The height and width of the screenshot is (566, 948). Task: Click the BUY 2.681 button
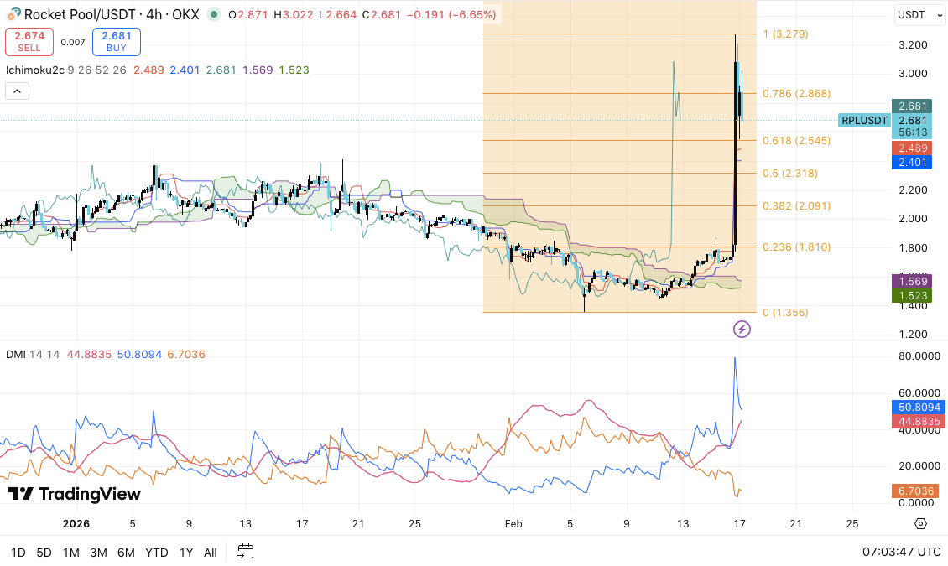[116, 40]
